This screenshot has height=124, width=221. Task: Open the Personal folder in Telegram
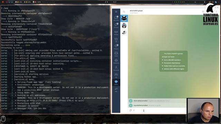tap(116, 68)
